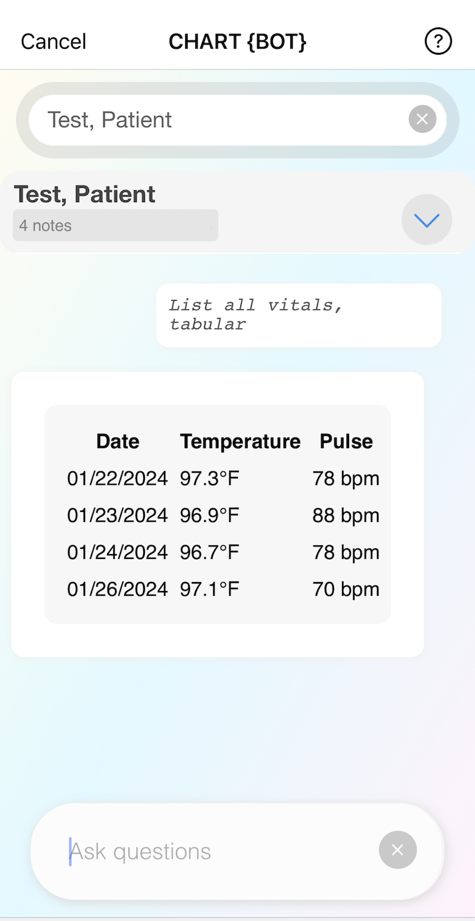Click the 97.1°F temperature value
This screenshot has width=475, height=921.
[x=210, y=589]
